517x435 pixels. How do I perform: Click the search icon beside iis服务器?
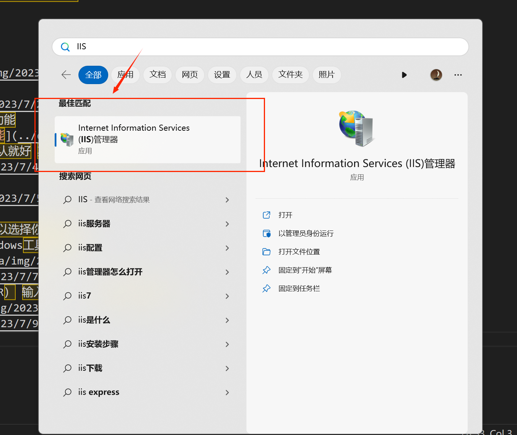click(x=67, y=224)
